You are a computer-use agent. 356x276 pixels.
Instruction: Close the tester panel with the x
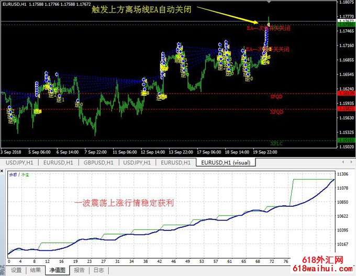pos(2,171)
